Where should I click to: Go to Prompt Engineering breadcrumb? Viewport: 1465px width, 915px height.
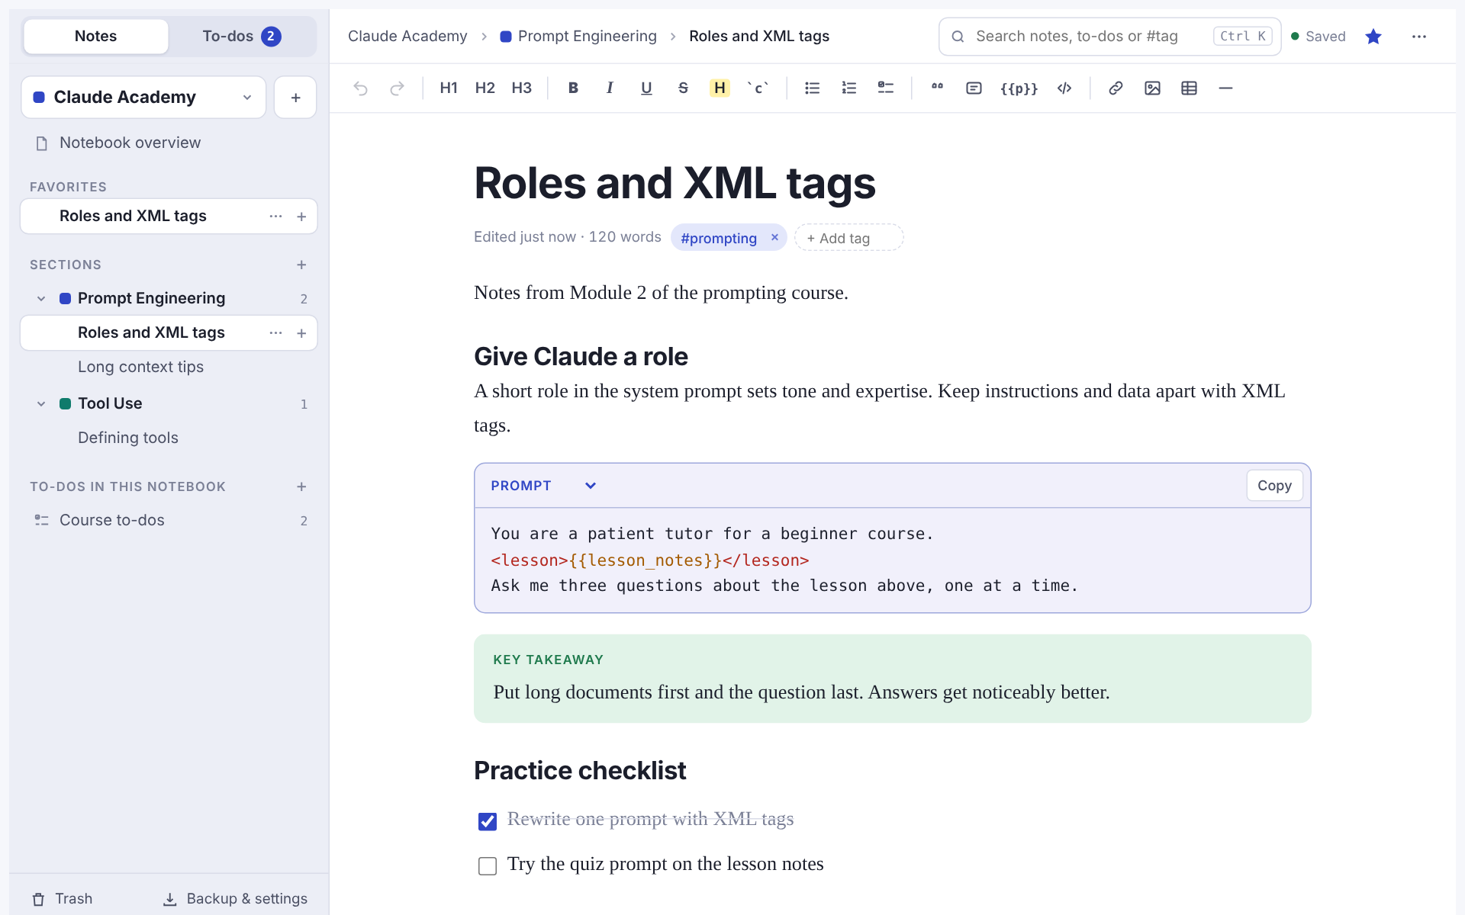578,37
